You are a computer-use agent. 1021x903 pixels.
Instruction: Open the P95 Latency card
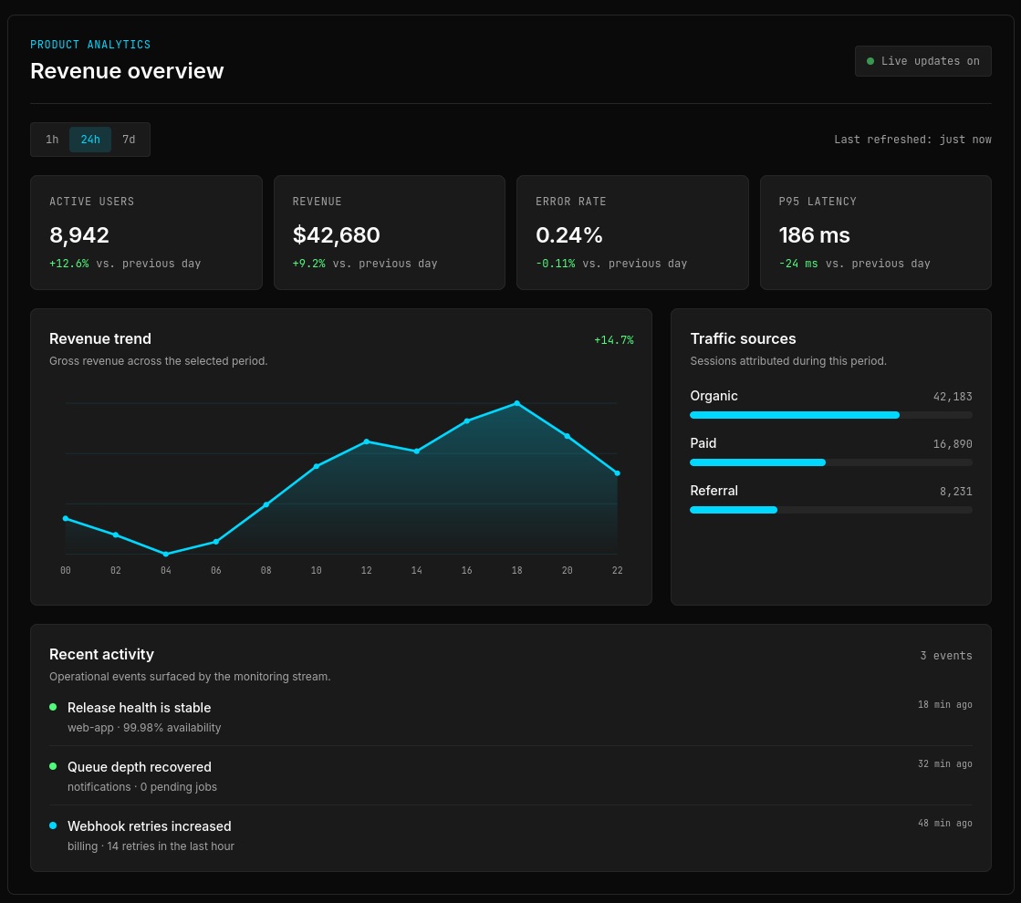pos(876,233)
